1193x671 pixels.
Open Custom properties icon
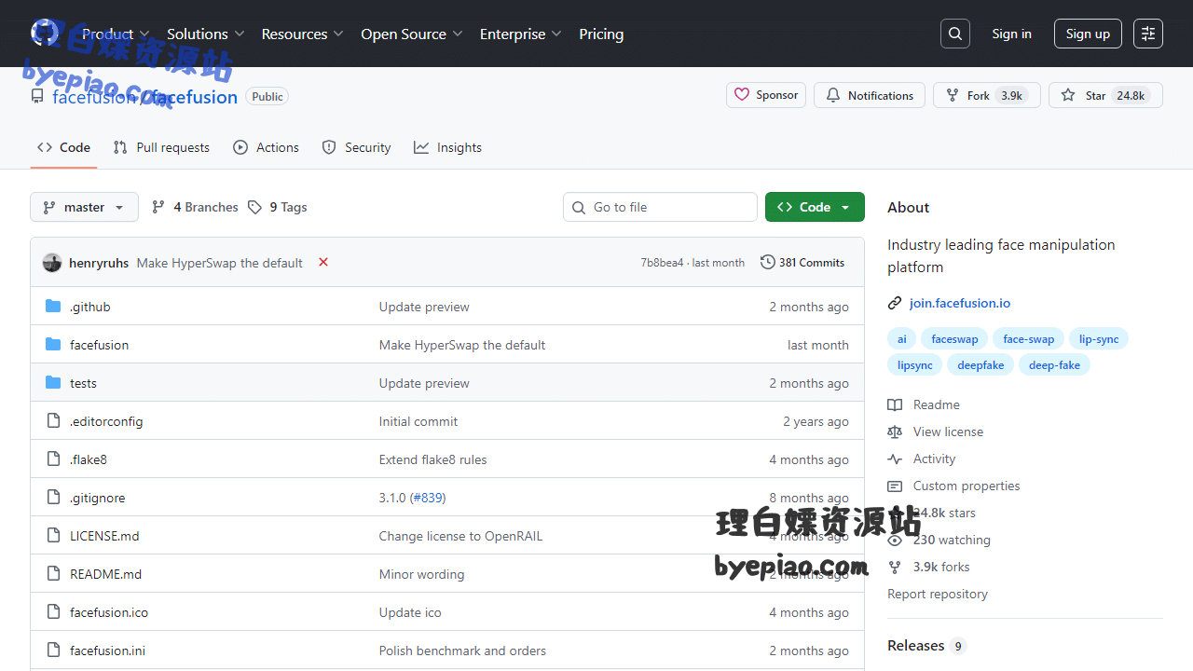tap(895, 486)
